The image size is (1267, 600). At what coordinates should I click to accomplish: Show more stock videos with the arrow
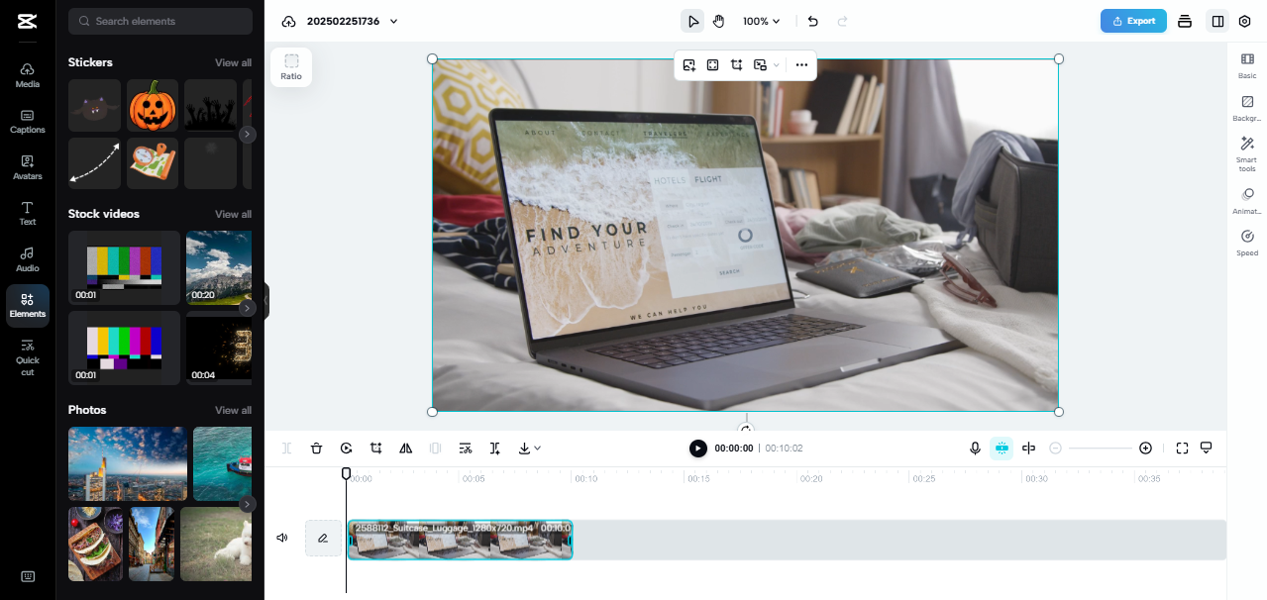click(x=248, y=308)
